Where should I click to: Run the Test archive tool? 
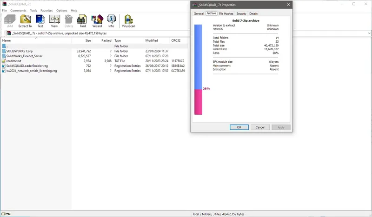pos(40,21)
